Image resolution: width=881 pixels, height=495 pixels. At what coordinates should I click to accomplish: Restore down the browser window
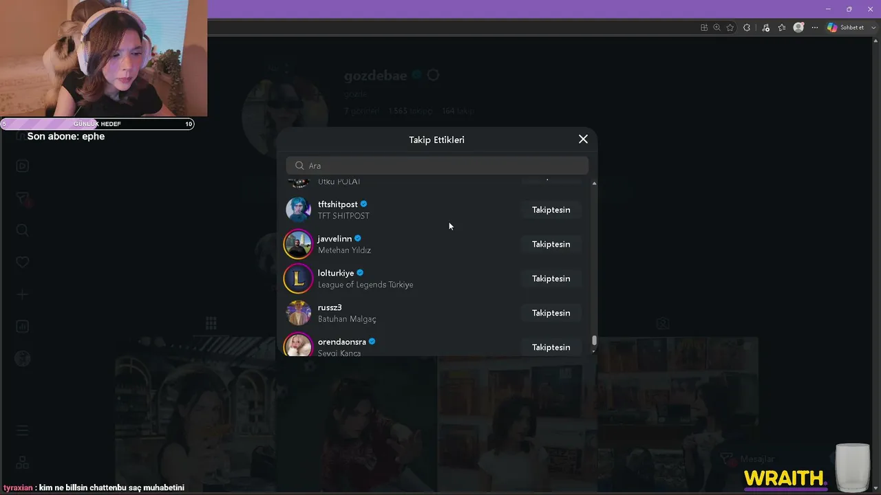(849, 9)
